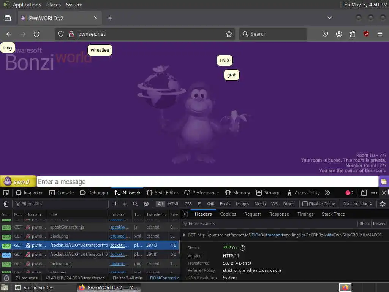Open DevTools more options ellipsis
Screen dimensions: 389x292
(374, 193)
